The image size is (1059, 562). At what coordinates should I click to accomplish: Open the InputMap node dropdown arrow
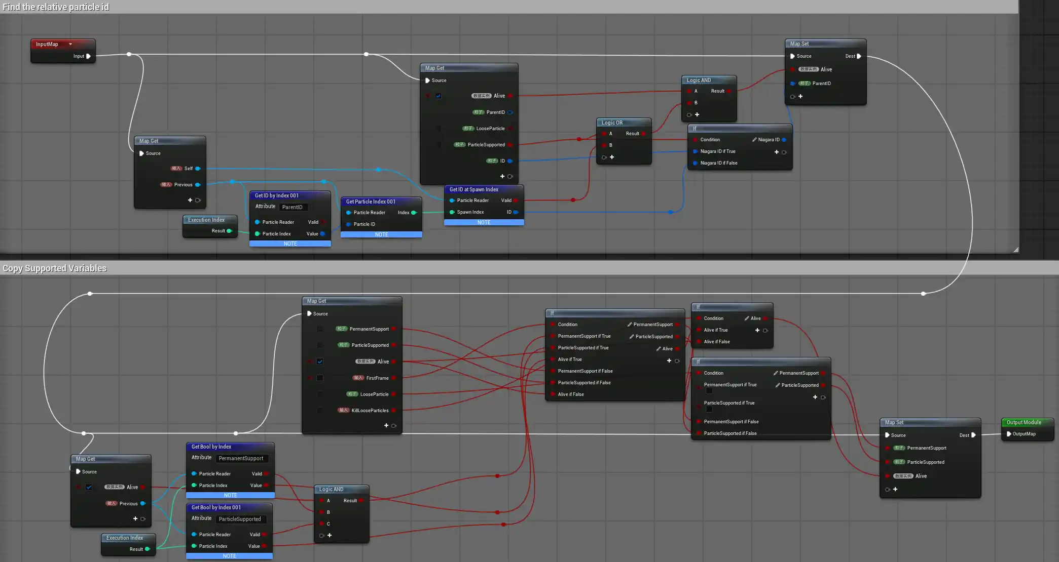70,44
